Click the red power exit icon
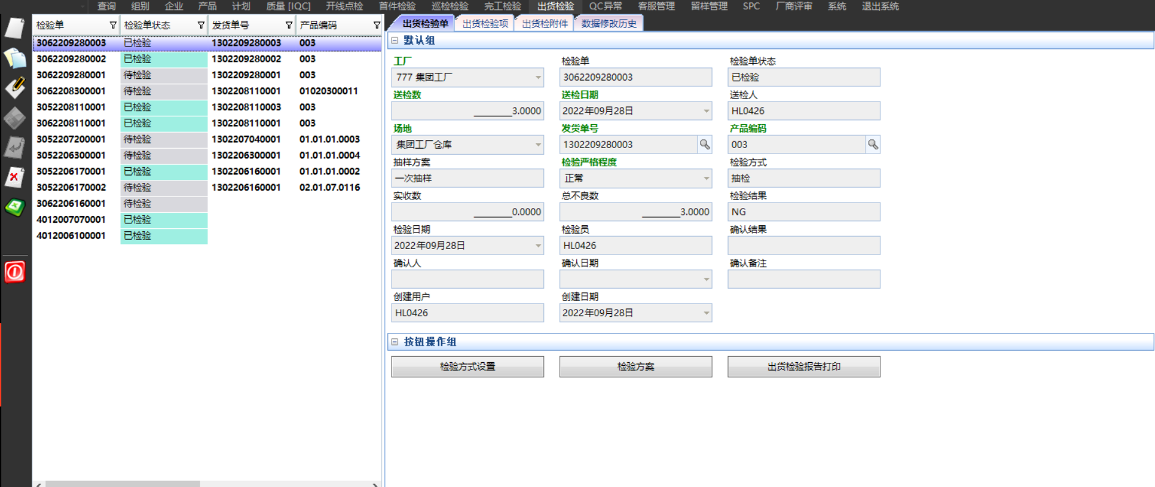The image size is (1155, 487). 15,272
